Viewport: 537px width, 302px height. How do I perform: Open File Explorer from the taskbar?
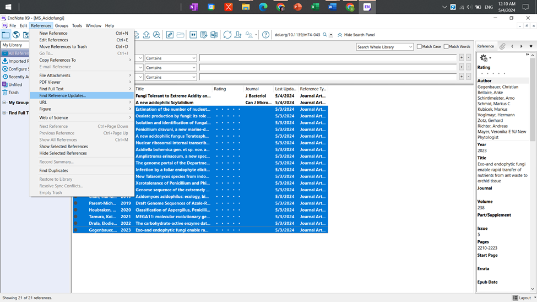point(246,7)
